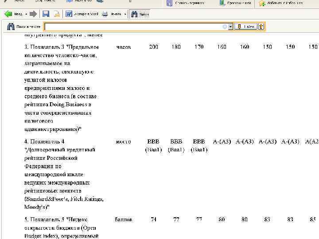Screen dimensions: 319x239
Task: Click the add-to-favorites star folder icon
Action: (x=262, y=3)
